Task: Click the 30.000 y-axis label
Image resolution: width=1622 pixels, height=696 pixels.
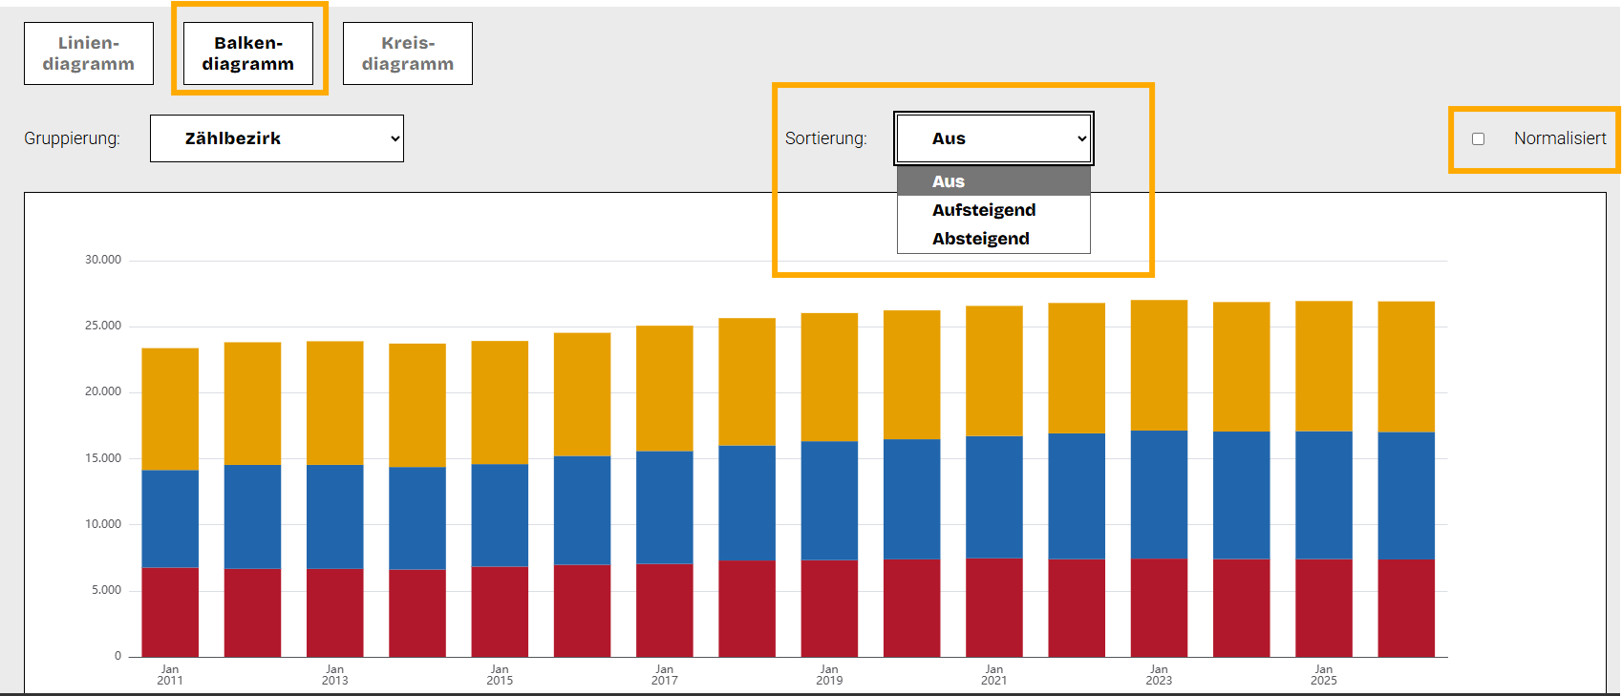Action: [x=103, y=260]
